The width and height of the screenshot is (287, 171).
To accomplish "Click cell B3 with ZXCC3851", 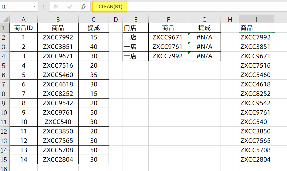I will [58, 47].
